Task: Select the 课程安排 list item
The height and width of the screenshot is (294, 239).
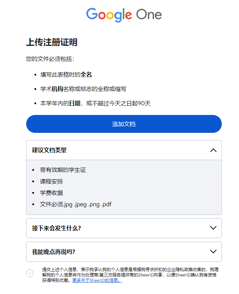Action: (51, 182)
